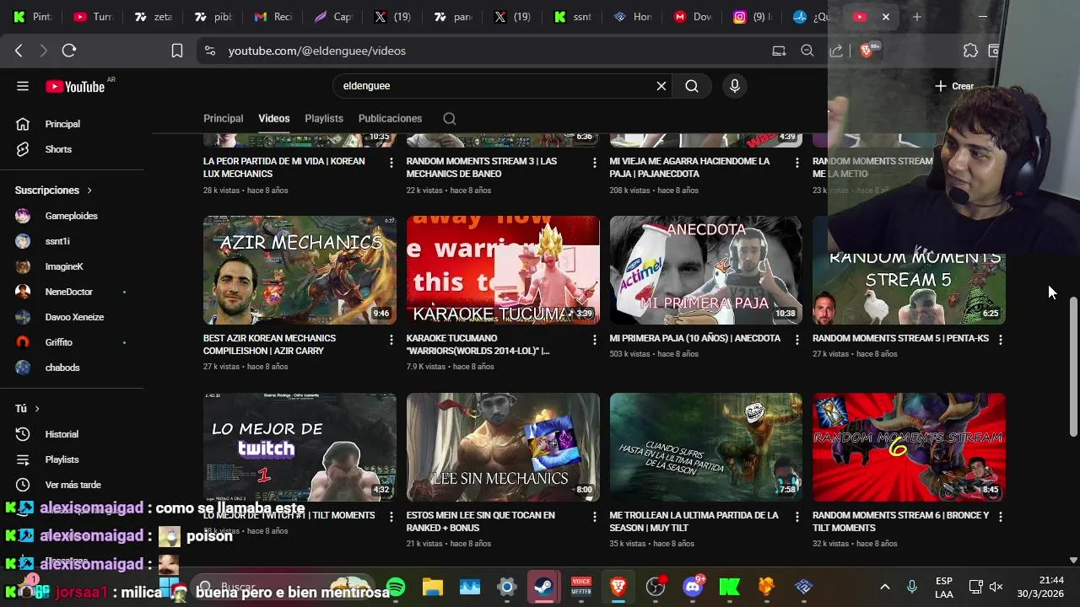Click the page vertical scrollbar thumb
This screenshot has width=1080, height=607.
pos(1073,367)
